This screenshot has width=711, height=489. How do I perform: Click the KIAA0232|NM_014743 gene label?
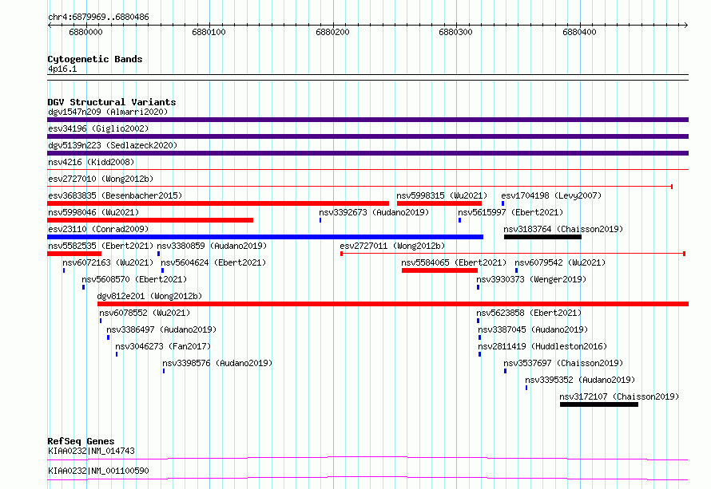pos(92,451)
